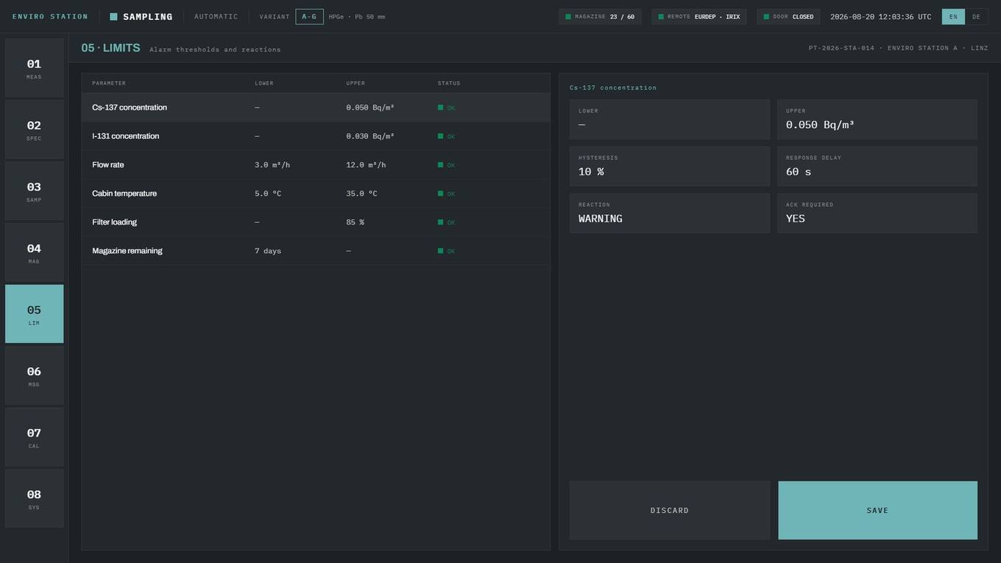The image size is (1001, 563).
Task: Click the OK status of Cabin temperature row
Action: 447,194
